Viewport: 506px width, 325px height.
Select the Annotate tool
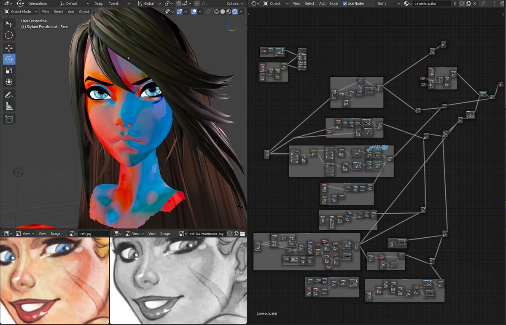pyautogui.click(x=9, y=94)
